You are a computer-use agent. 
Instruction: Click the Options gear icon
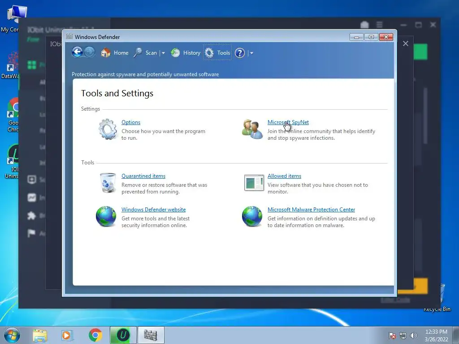(108, 129)
